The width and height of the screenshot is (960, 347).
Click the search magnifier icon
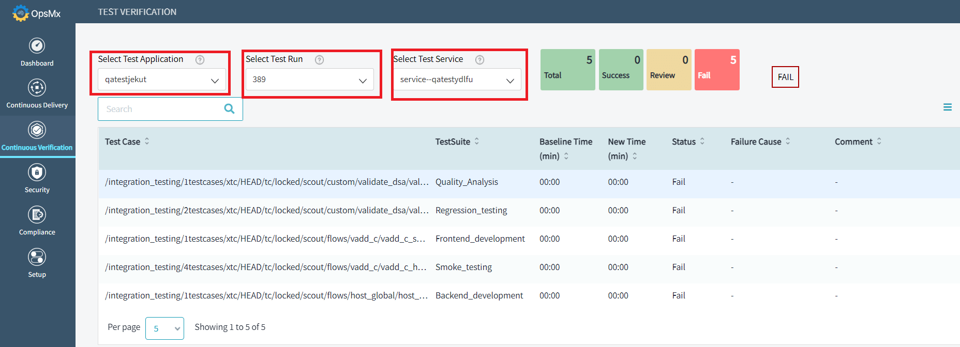[x=229, y=109]
